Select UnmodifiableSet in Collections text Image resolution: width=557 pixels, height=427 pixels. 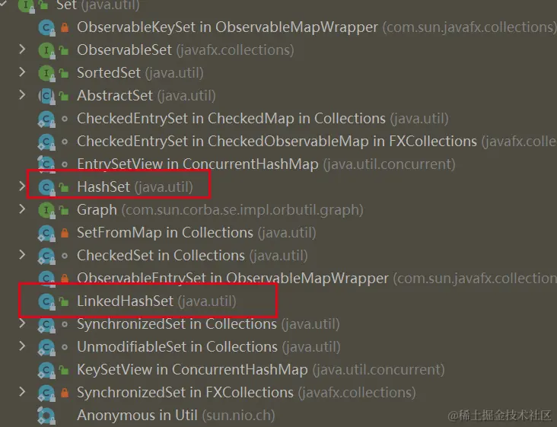tap(177, 347)
